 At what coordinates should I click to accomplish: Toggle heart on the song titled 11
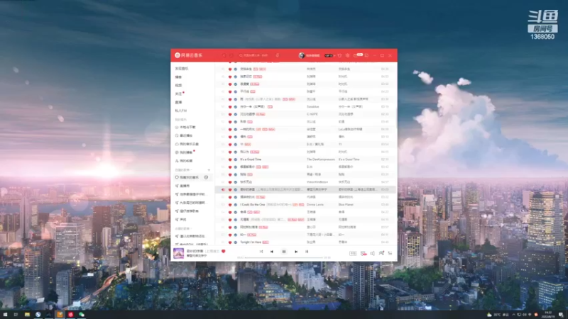(x=229, y=145)
